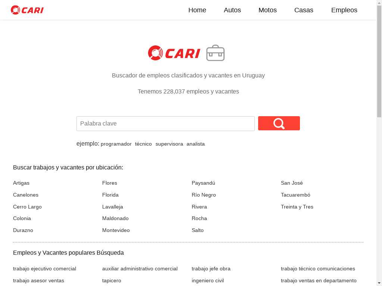Pick the example keyword supervisora
382x286 pixels.
pyautogui.click(x=169, y=144)
